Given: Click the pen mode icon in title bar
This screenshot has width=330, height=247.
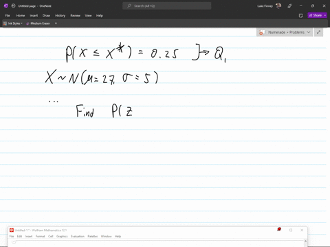Looking at the screenshot, I should [289, 6].
